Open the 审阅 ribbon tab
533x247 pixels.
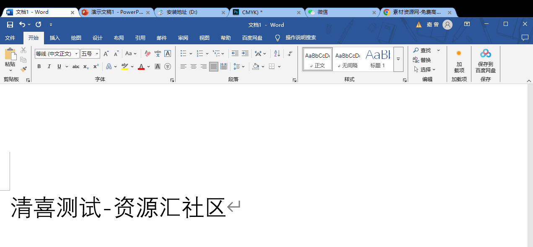(x=183, y=38)
